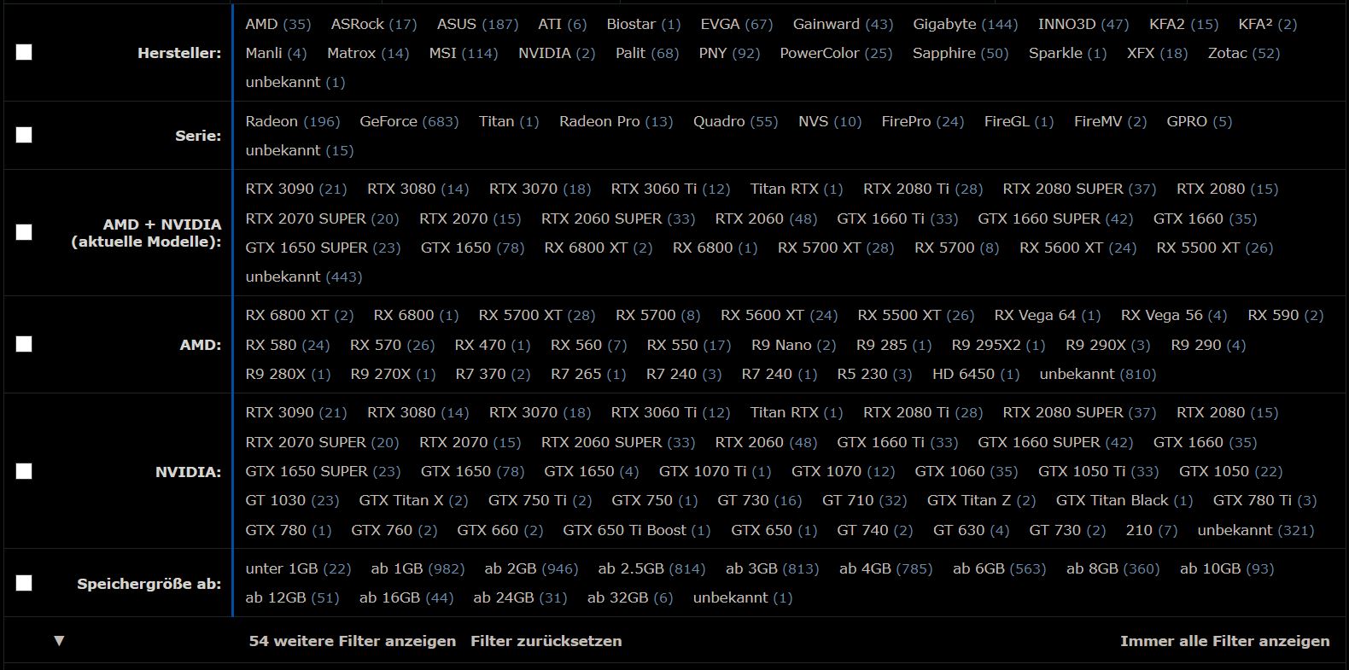Toggle the Speichergröße ab checkbox

pos(24,583)
